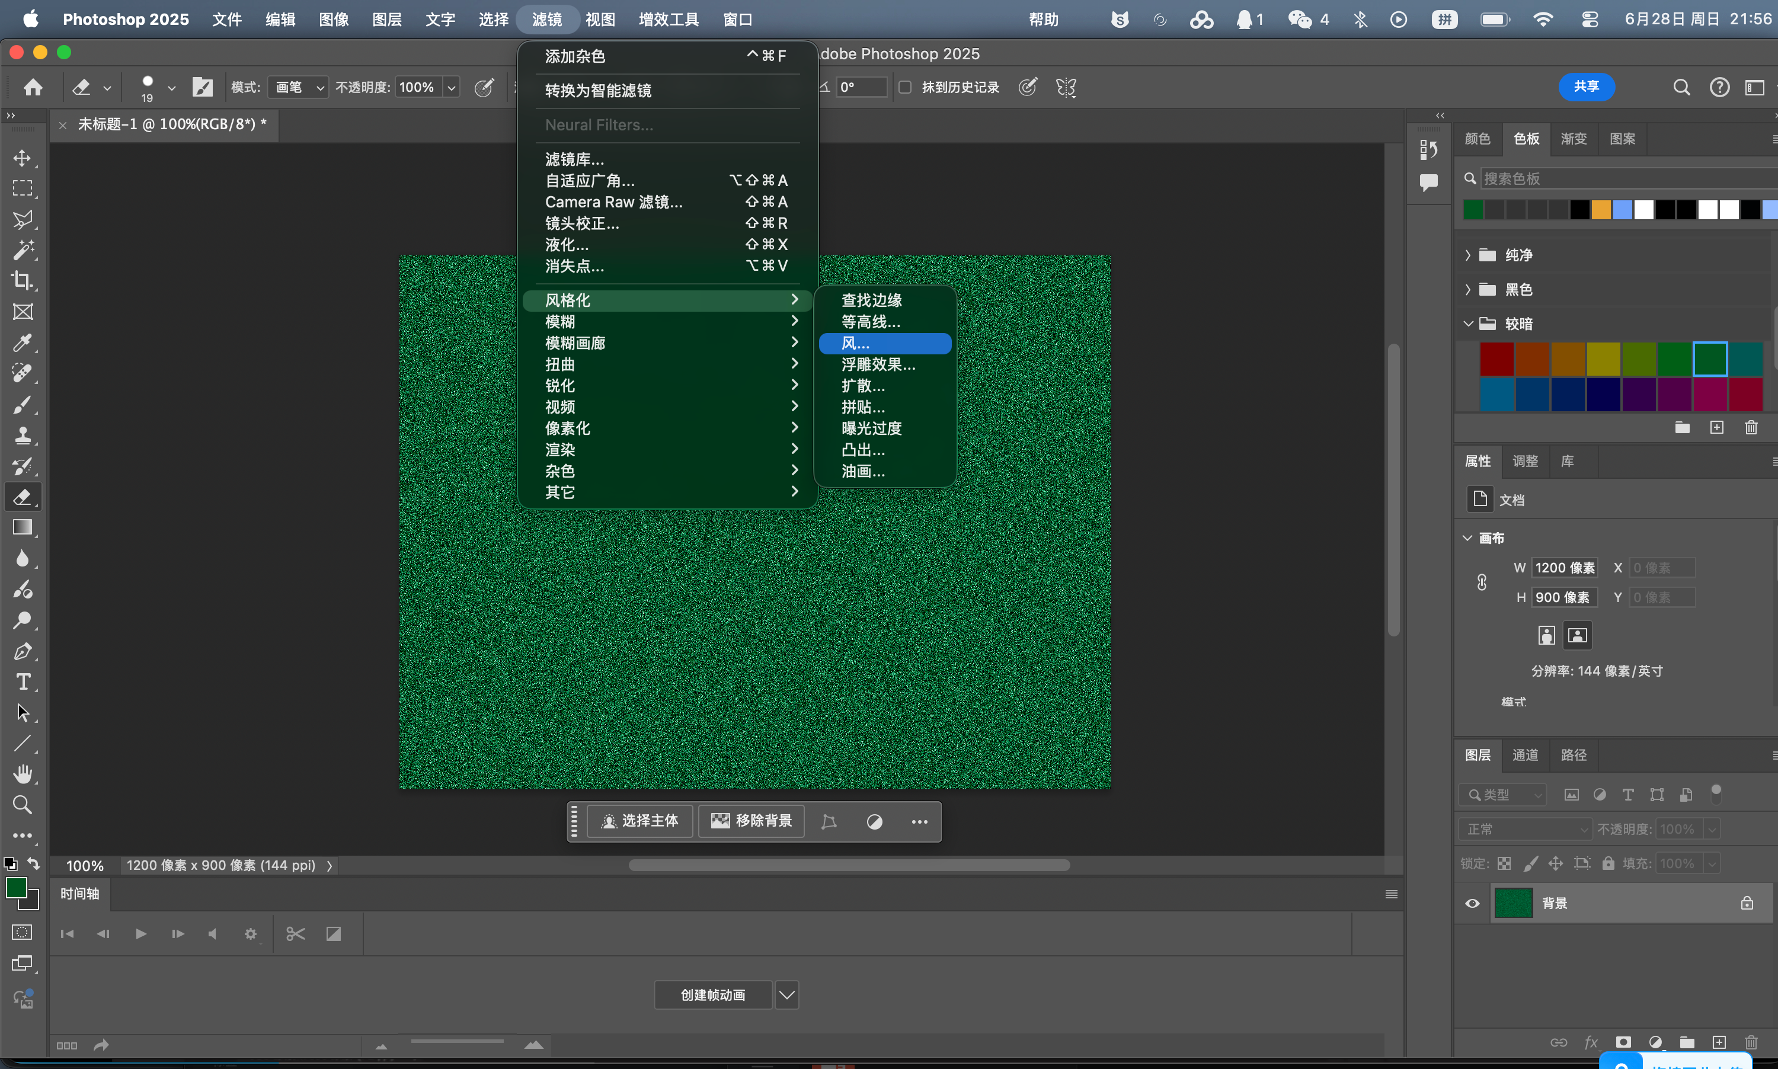Image resolution: width=1778 pixels, height=1069 pixels.
Task: Select the Rectangular Marquee tool
Action: click(x=23, y=188)
